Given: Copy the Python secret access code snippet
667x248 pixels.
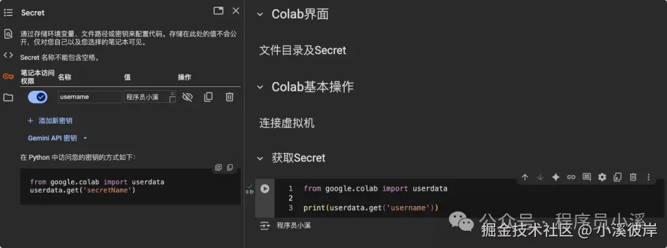Looking at the screenshot, I should tap(230, 167).
